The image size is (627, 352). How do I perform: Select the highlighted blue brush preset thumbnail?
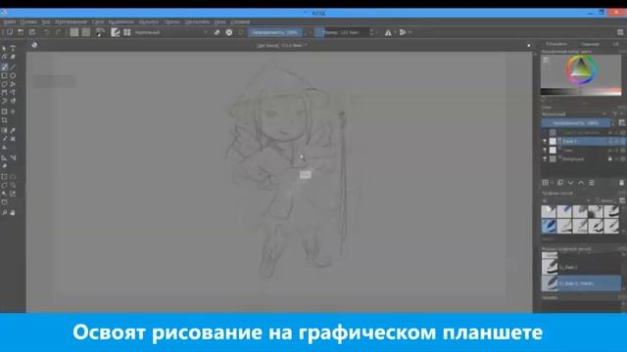549,226
